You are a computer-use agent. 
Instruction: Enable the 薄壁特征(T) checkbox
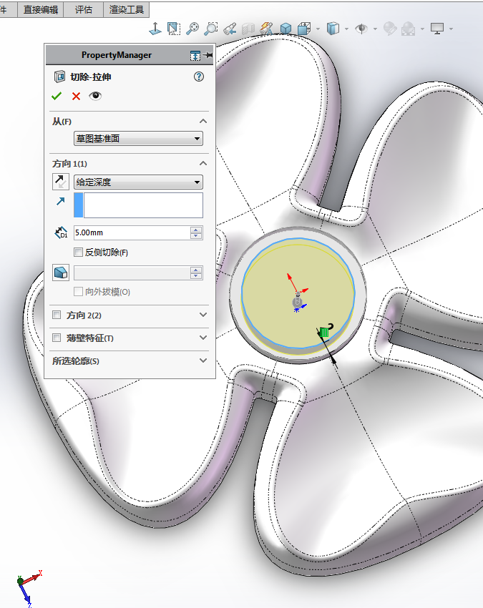(57, 338)
